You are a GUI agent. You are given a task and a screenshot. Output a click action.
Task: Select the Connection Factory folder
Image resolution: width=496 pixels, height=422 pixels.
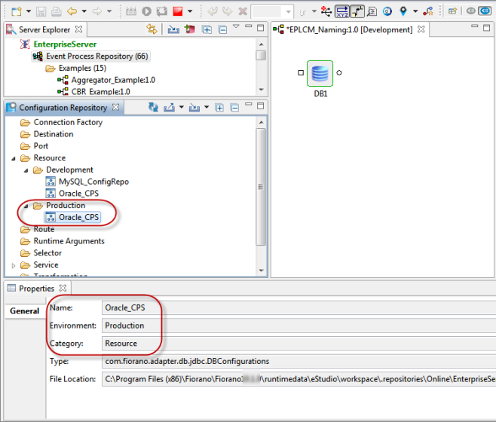[x=68, y=122]
